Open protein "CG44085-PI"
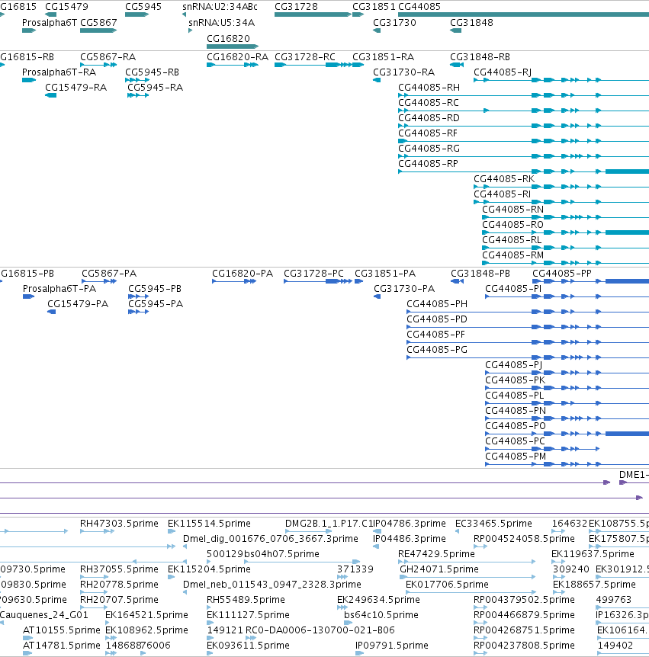 (513, 289)
